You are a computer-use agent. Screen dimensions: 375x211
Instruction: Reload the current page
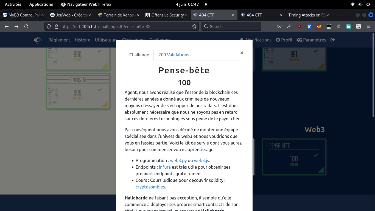pos(26,26)
